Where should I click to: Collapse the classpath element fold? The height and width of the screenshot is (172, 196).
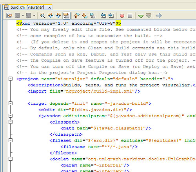pyautogui.click(x=11, y=122)
